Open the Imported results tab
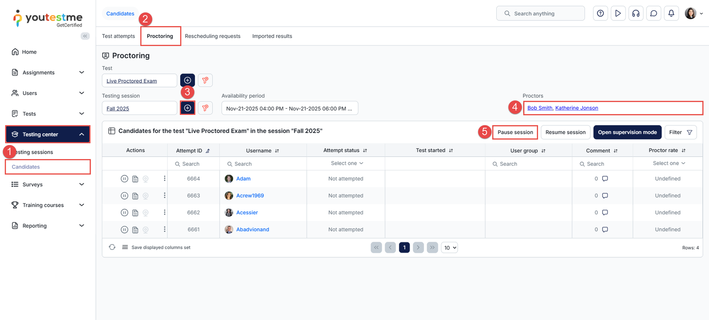This screenshot has height=320, width=709. tap(272, 36)
